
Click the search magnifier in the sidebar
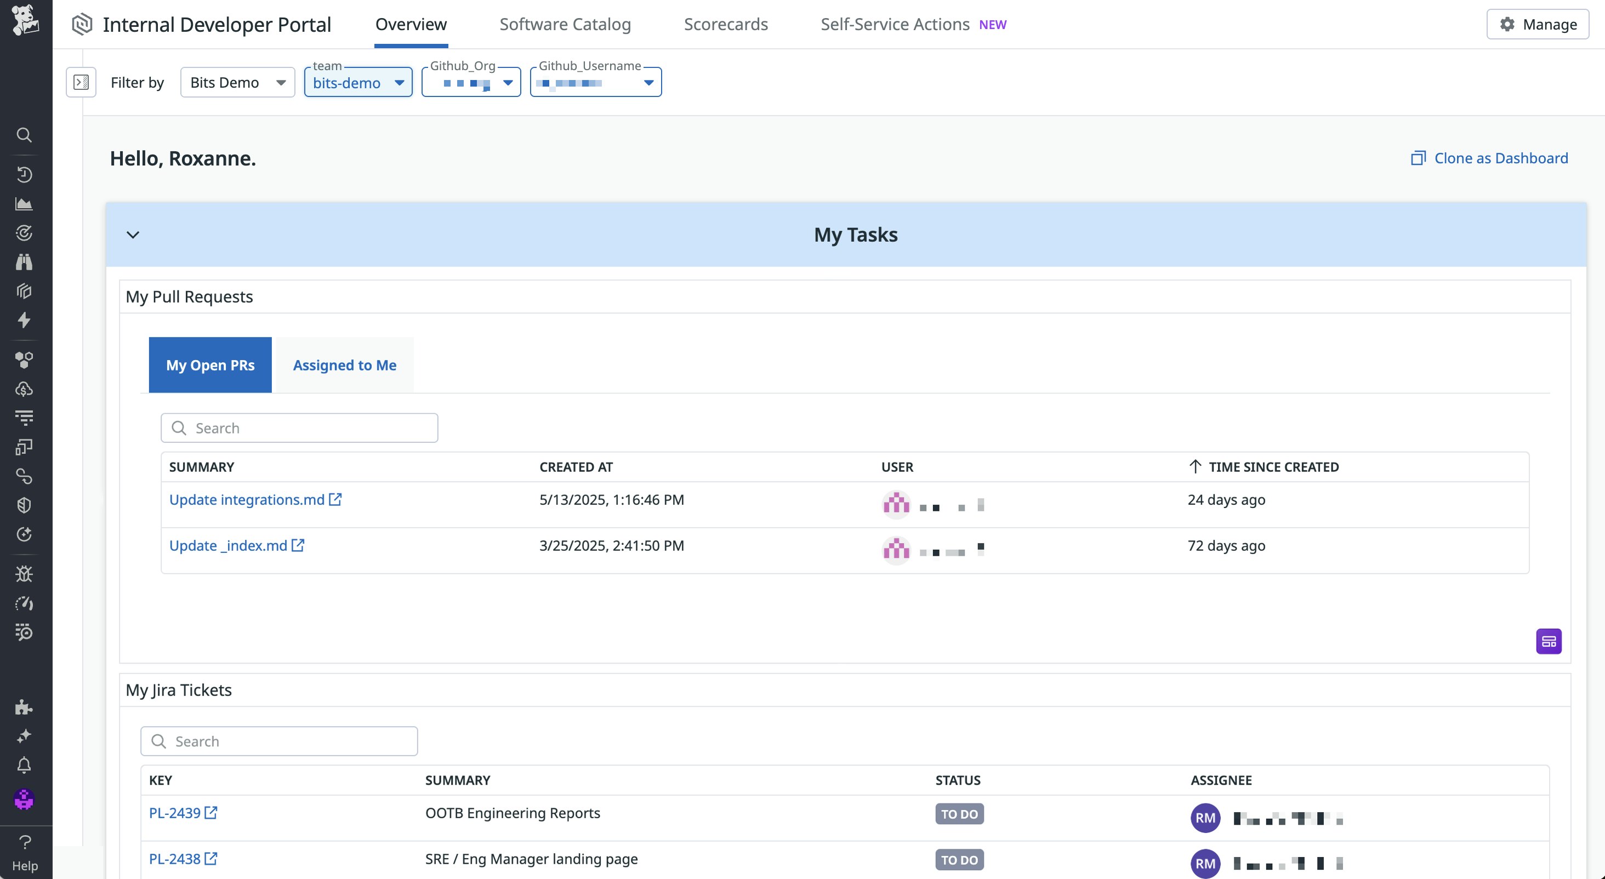point(24,135)
